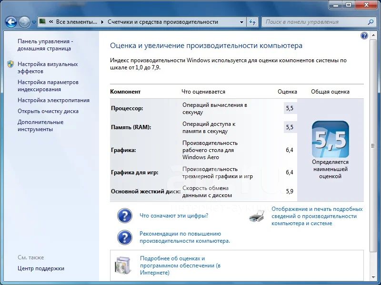Open the address bar history dropdown
381x285 pixels.
241,22
